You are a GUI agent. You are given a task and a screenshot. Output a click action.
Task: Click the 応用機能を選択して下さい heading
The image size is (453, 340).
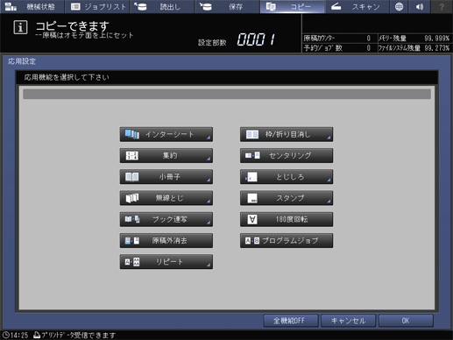67,77
